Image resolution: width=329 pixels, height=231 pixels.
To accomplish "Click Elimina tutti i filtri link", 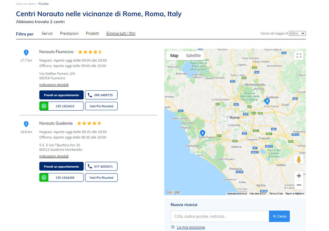I will 121,33.
